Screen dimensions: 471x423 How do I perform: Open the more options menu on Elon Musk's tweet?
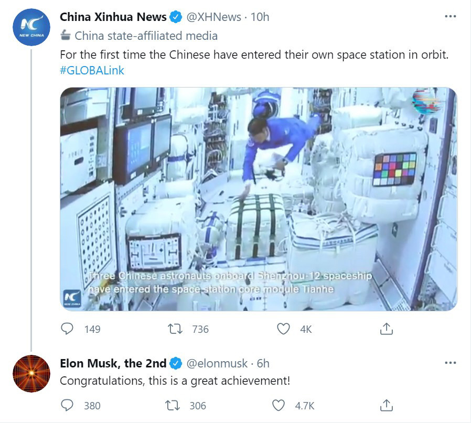click(449, 362)
